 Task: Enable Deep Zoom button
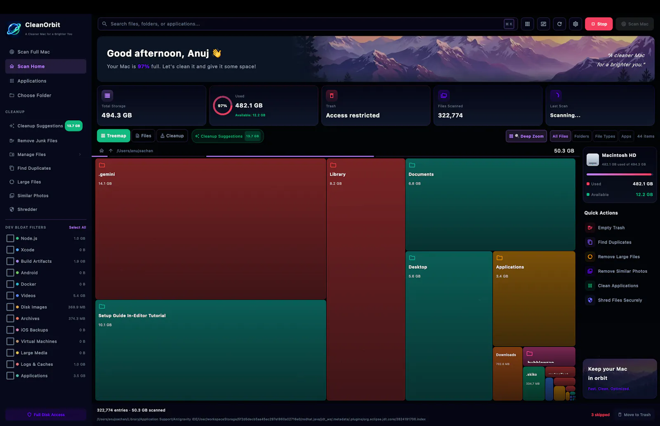click(x=527, y=136)
